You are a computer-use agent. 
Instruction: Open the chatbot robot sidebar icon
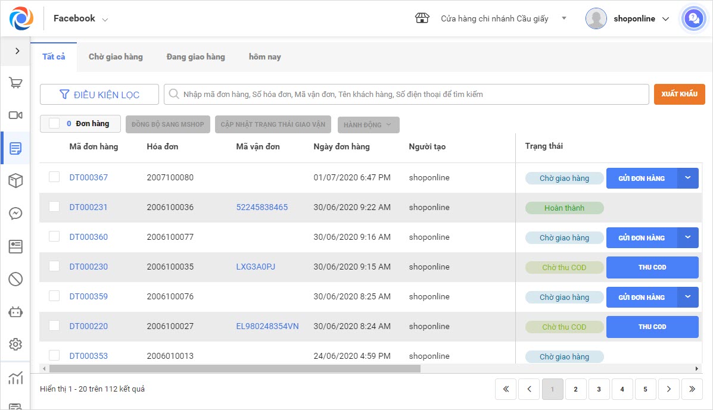(15, 311)
